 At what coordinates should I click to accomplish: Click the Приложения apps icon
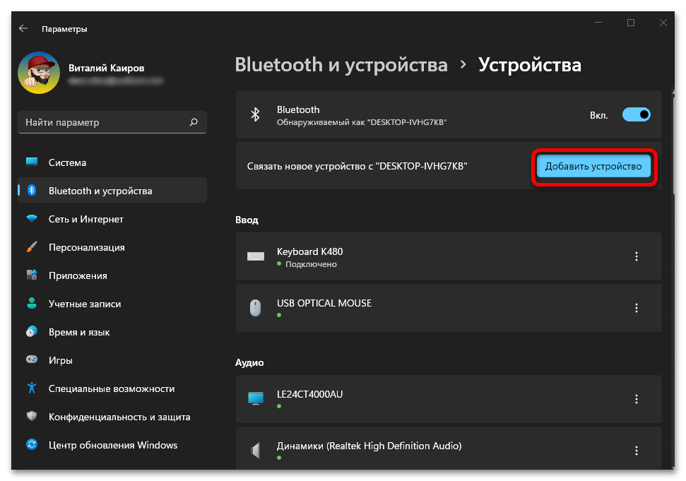[x=32, y=275]
